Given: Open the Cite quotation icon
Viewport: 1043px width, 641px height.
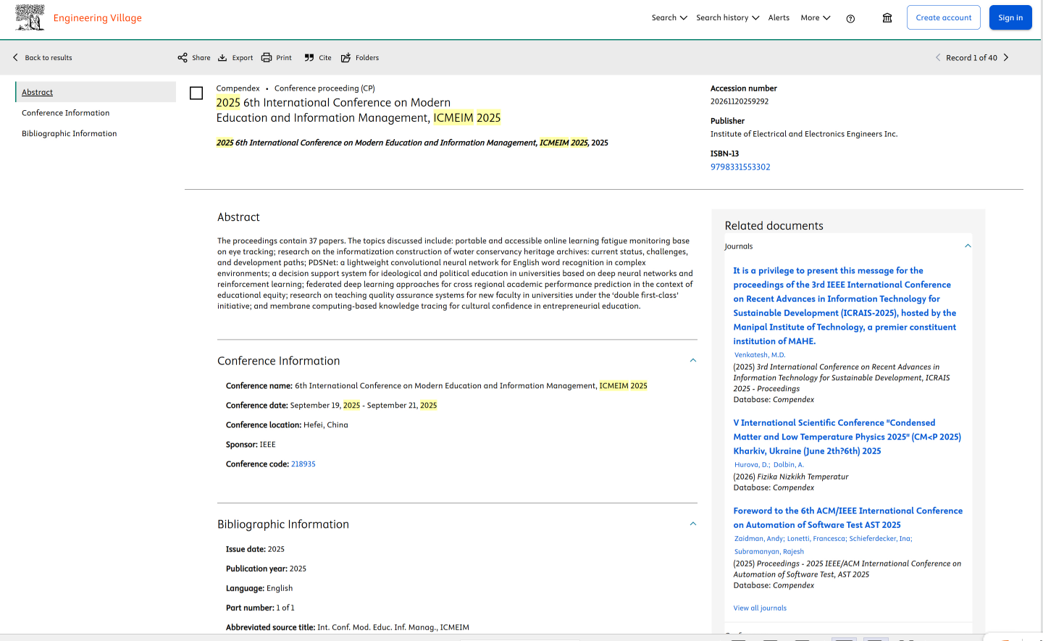Looking at the screenshot, I should pyautogui.click(x=309, y=58).
